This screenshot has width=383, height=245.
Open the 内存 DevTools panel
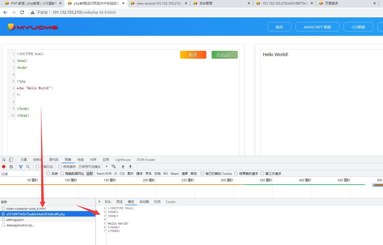click(x=93, y=159)
